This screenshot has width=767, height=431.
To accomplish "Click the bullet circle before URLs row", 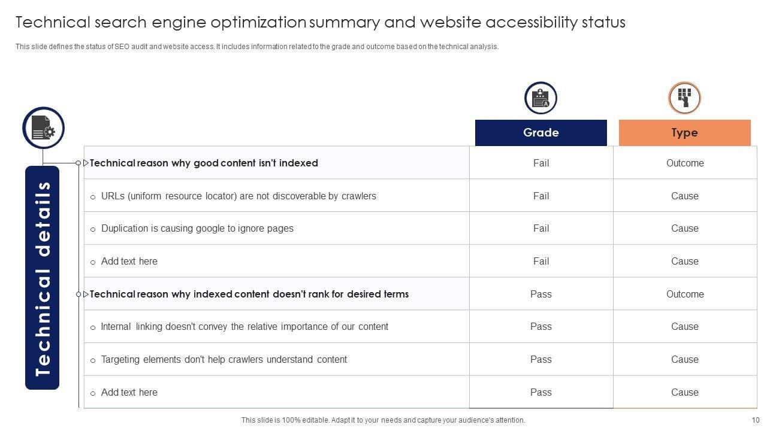I will tap(93, 197).
